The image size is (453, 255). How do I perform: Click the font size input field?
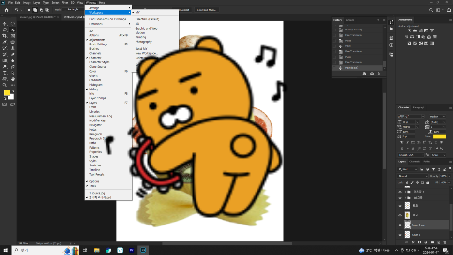point(409,122)
